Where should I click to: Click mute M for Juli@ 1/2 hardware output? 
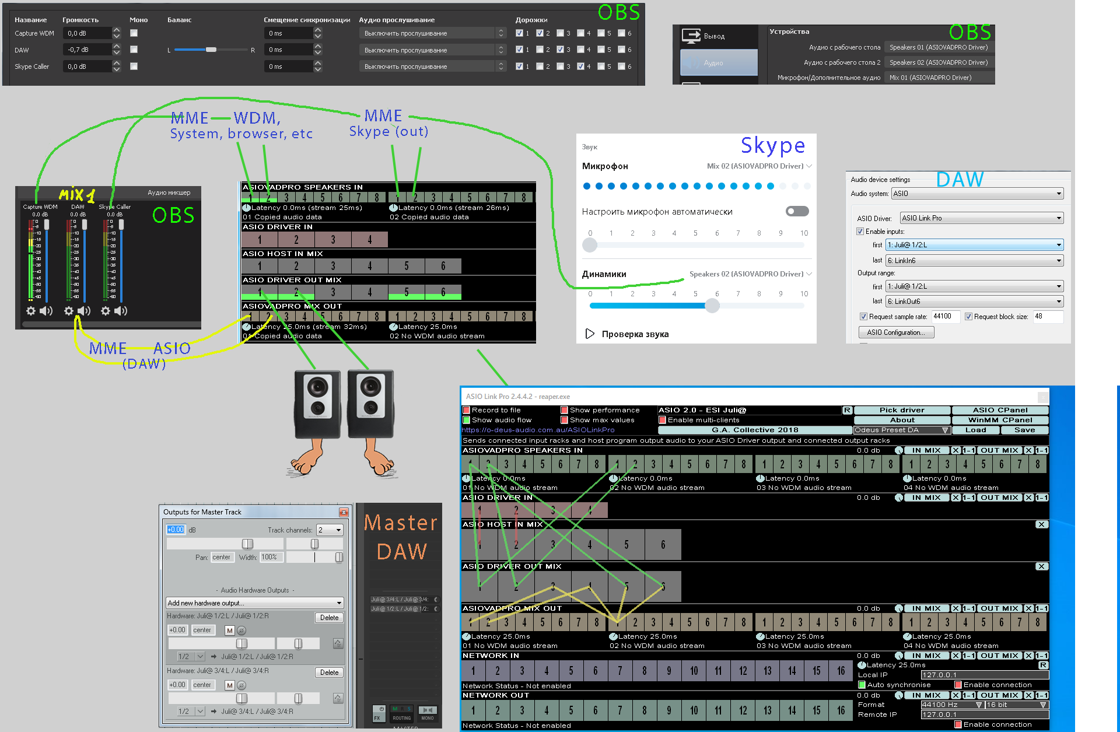pos(230,631)
